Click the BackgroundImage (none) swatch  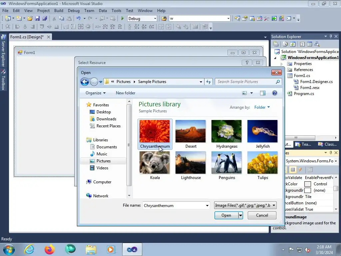coord(307,190)
